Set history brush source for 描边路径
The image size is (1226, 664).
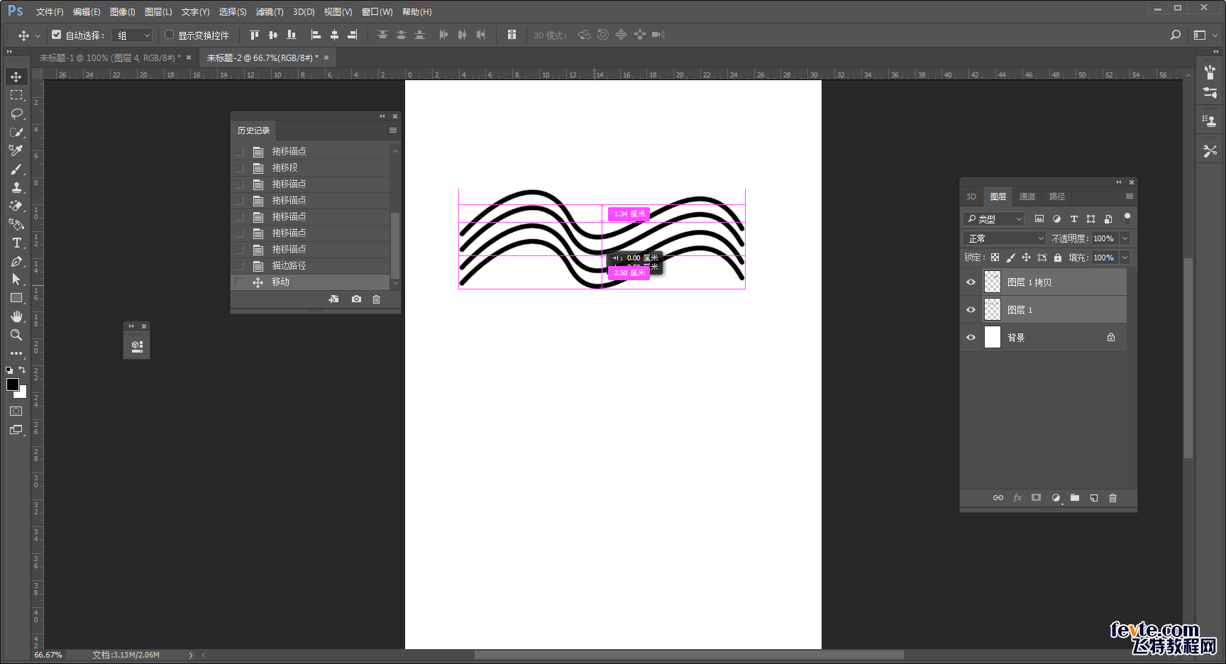[239, 266]
